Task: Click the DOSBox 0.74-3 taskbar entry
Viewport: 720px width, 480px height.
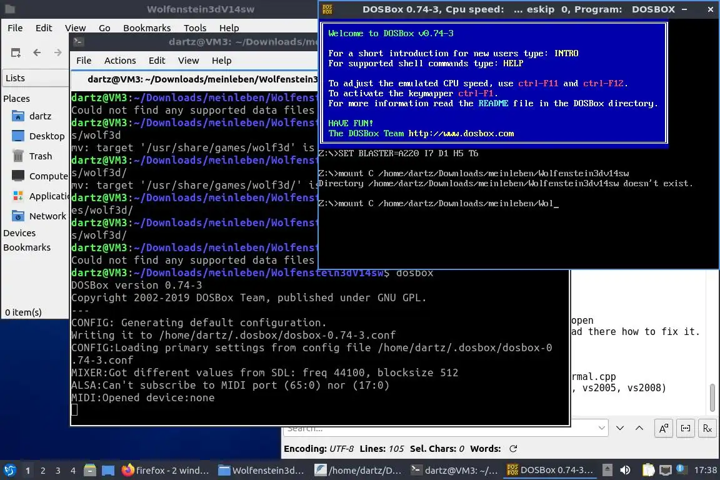Action: point(550,471)
